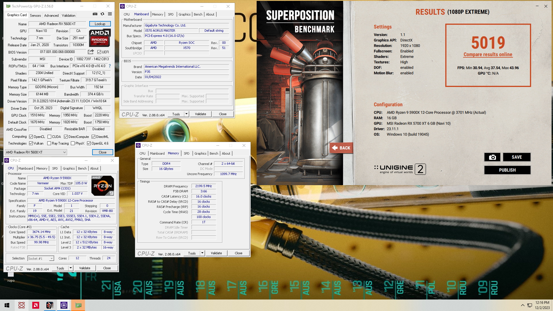
Task: Click GPU-Z screenshot camera icon
Action: pyautogui.click(x=95, y=14)
